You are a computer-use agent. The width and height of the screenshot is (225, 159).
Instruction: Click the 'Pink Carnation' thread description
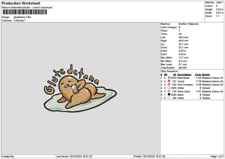tap(185, 85)
